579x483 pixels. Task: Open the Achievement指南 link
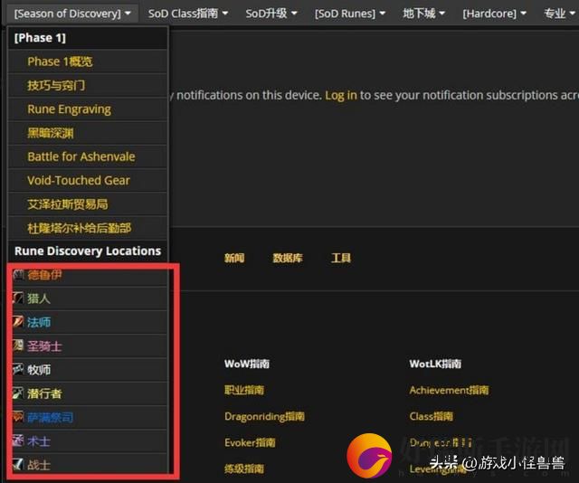(449, 390)
